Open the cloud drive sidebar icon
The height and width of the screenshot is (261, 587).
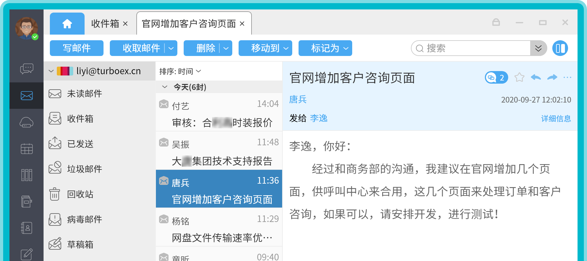point(27,122)
